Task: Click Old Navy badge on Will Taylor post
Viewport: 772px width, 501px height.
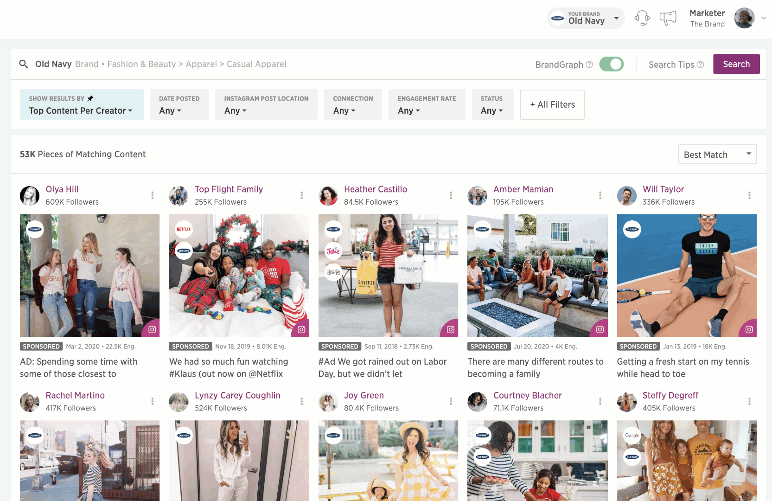Action: pos(632,229)
